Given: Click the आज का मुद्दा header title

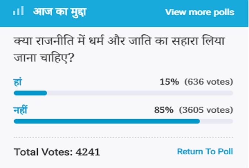Looking at the screenshot, I should 60,12.
